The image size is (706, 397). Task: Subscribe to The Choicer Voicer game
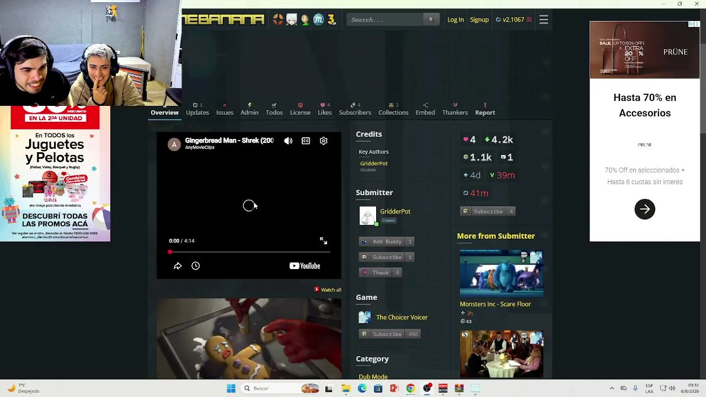[x=390, y=334]
